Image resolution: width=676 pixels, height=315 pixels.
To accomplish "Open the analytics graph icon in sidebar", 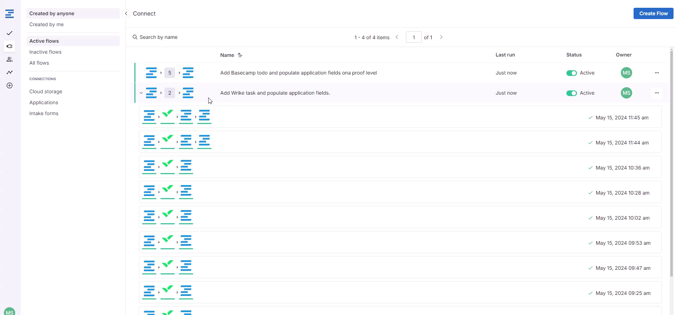I will click(10, 72).
